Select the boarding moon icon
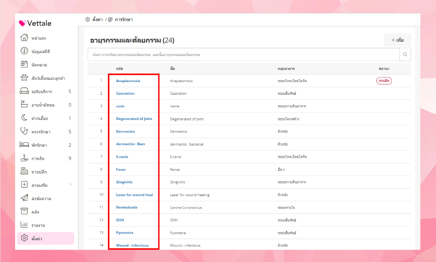 24,118
